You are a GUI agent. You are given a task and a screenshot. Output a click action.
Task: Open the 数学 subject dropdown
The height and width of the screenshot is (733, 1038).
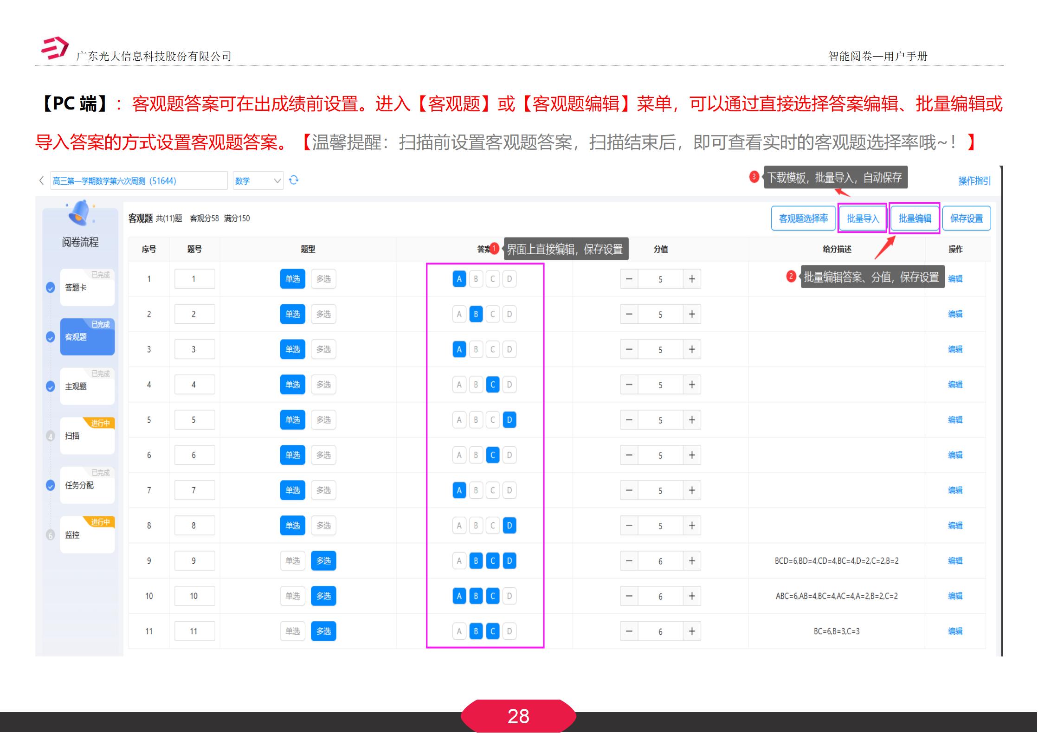258,180
